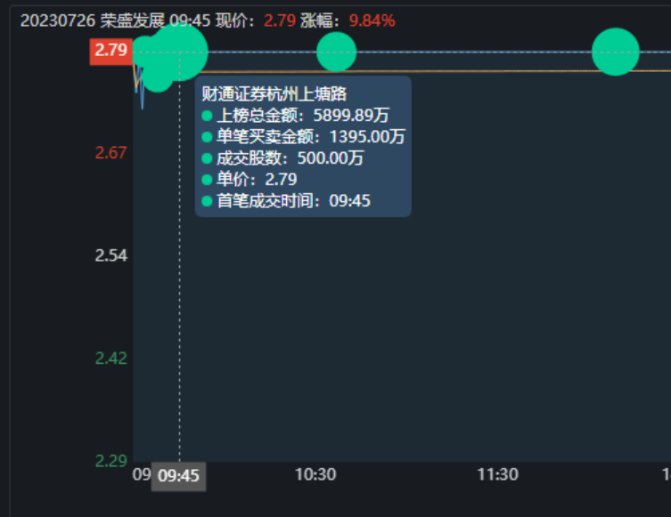Viewport: 671px width, 517px height.
Task: Click the green bullet beside 成交股数
Action: click(207, 158)
